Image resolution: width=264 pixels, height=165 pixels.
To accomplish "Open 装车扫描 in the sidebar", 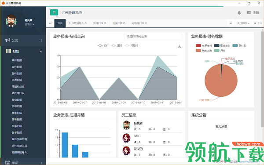I will 17,113.
